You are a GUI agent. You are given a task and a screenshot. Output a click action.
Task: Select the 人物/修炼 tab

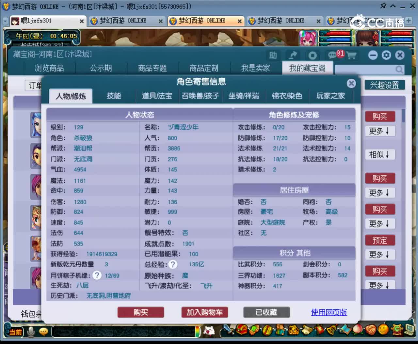71,96
